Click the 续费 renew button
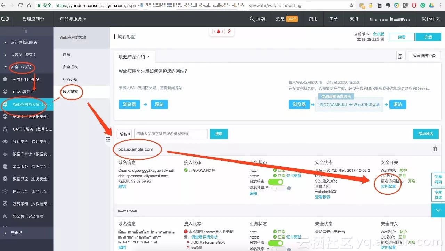445x251 pixels. coord(402,37)
